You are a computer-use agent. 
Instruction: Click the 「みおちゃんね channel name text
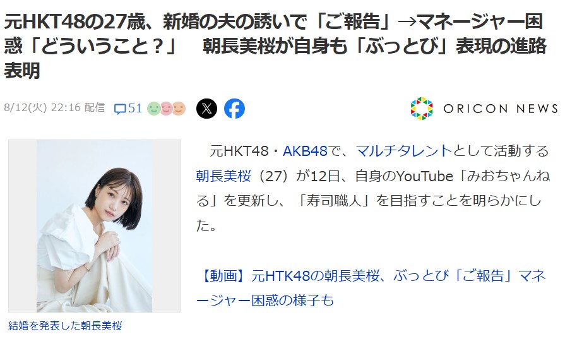pos(502,175)
